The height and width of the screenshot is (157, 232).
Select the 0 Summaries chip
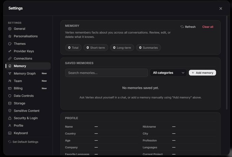coord(148,48)
